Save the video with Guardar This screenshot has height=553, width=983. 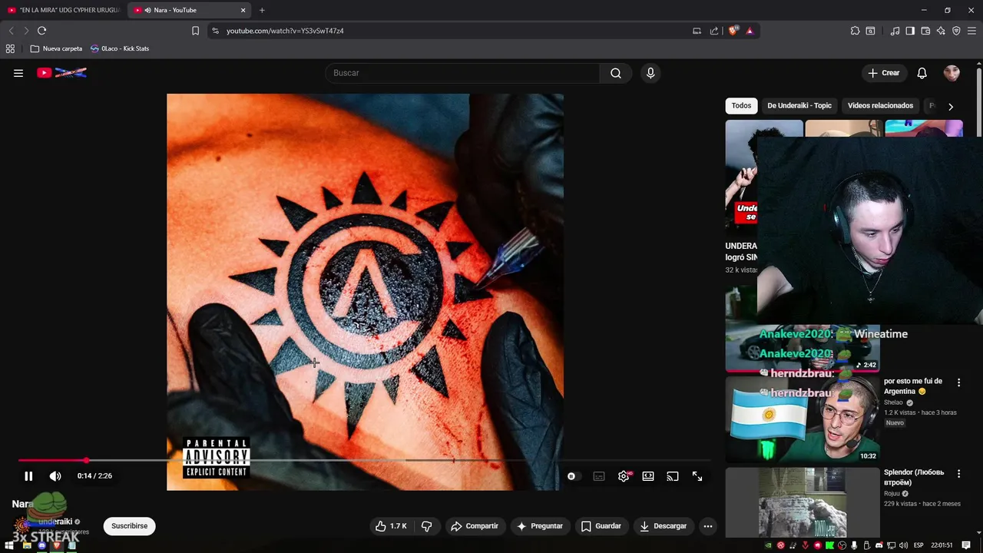tap(601, 526)
